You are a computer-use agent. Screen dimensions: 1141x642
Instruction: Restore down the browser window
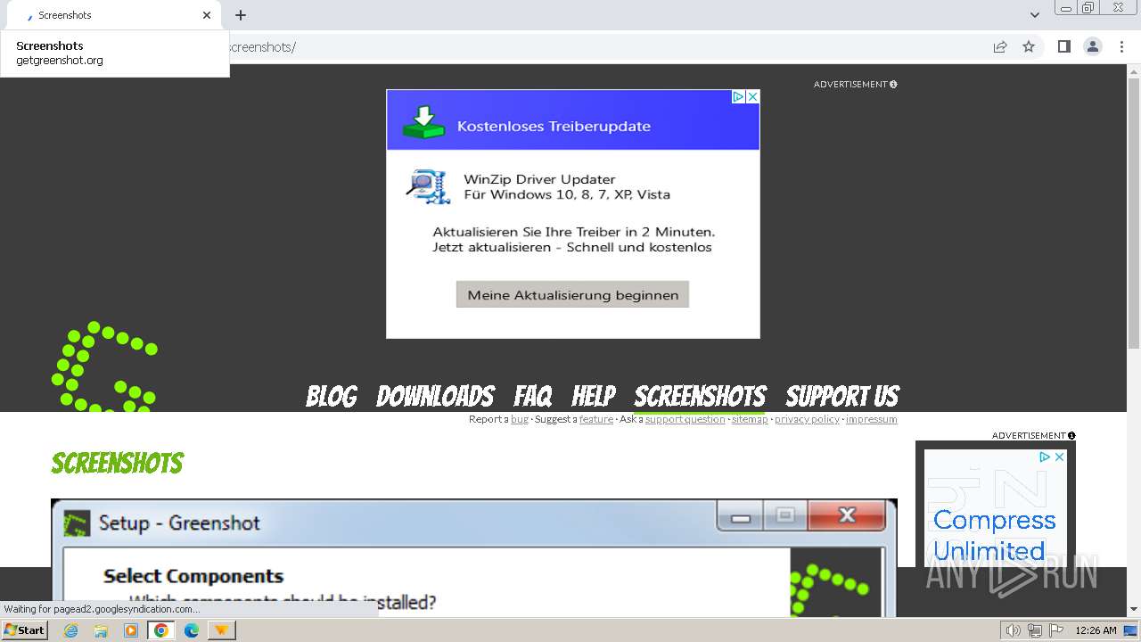click(1088, 7)
